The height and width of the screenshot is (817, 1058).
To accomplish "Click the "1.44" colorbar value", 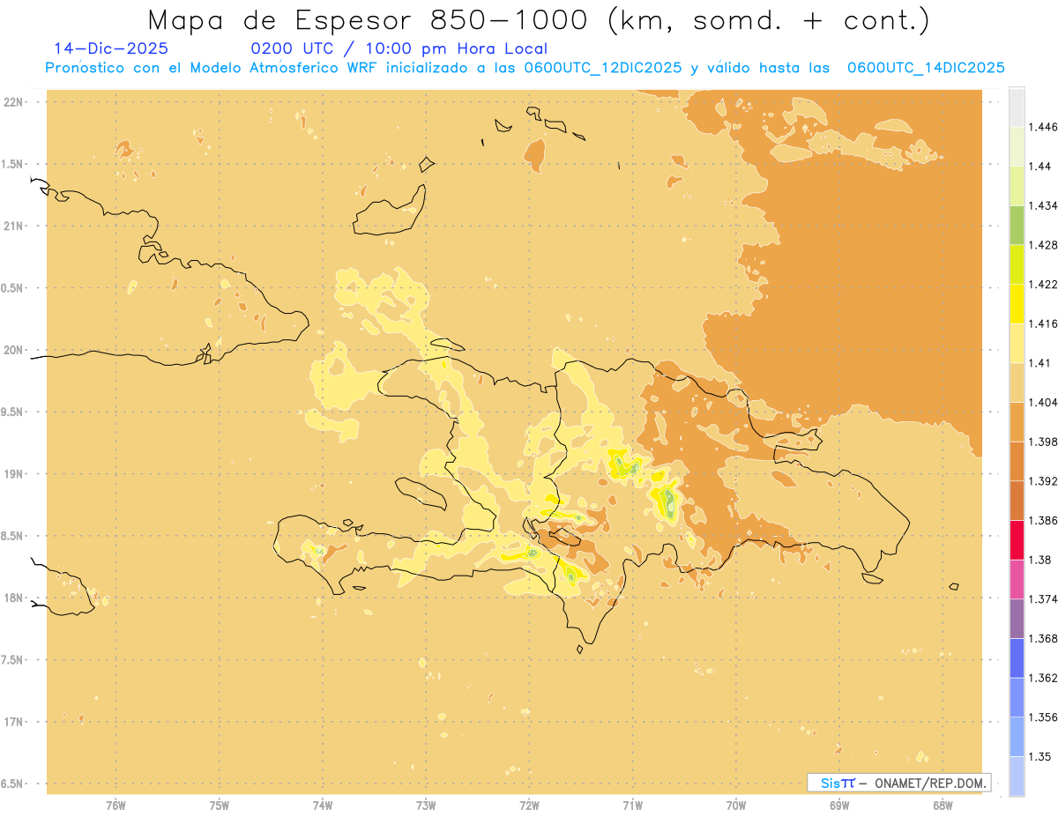I will click(1039, 167).
